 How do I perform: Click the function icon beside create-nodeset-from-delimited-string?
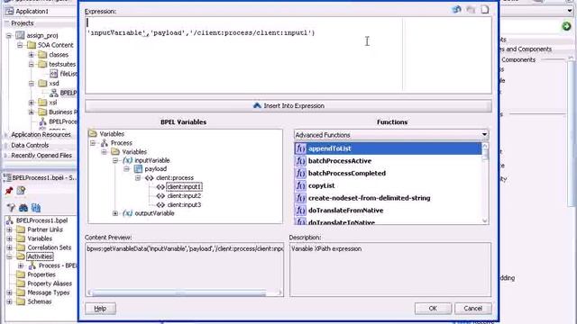pos(300,198)
